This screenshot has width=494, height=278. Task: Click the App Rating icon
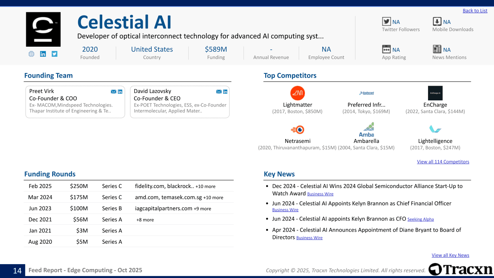pyautogui.click(x=386, y=49)
